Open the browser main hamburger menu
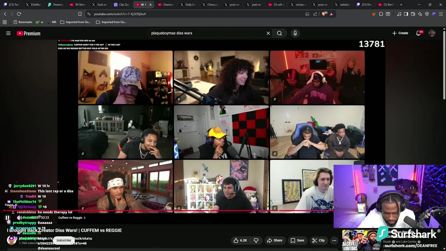This screenshot has height=251, width=446. [x=441, y=14]
